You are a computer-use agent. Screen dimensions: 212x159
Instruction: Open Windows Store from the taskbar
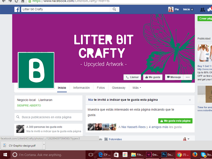[x=116, y=155]
